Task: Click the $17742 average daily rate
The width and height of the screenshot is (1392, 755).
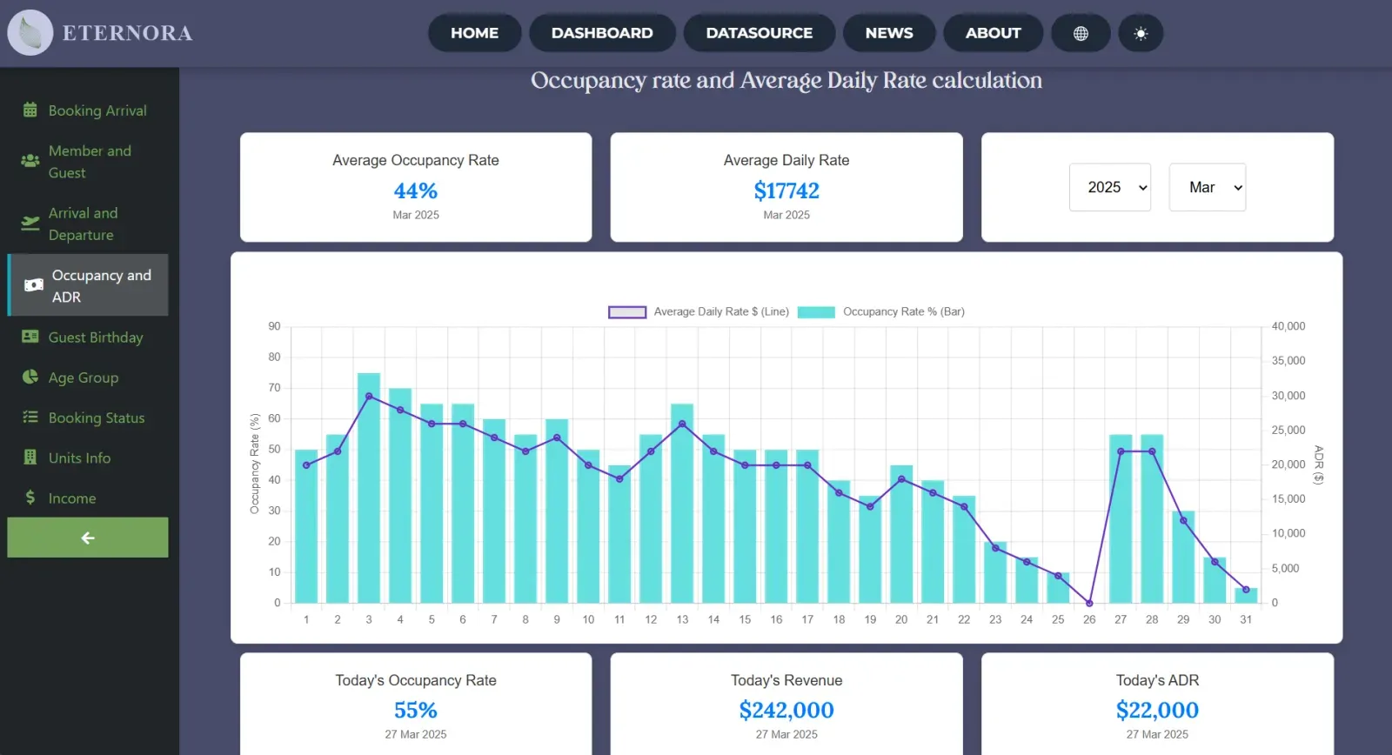Action: (x=786, y=190)
